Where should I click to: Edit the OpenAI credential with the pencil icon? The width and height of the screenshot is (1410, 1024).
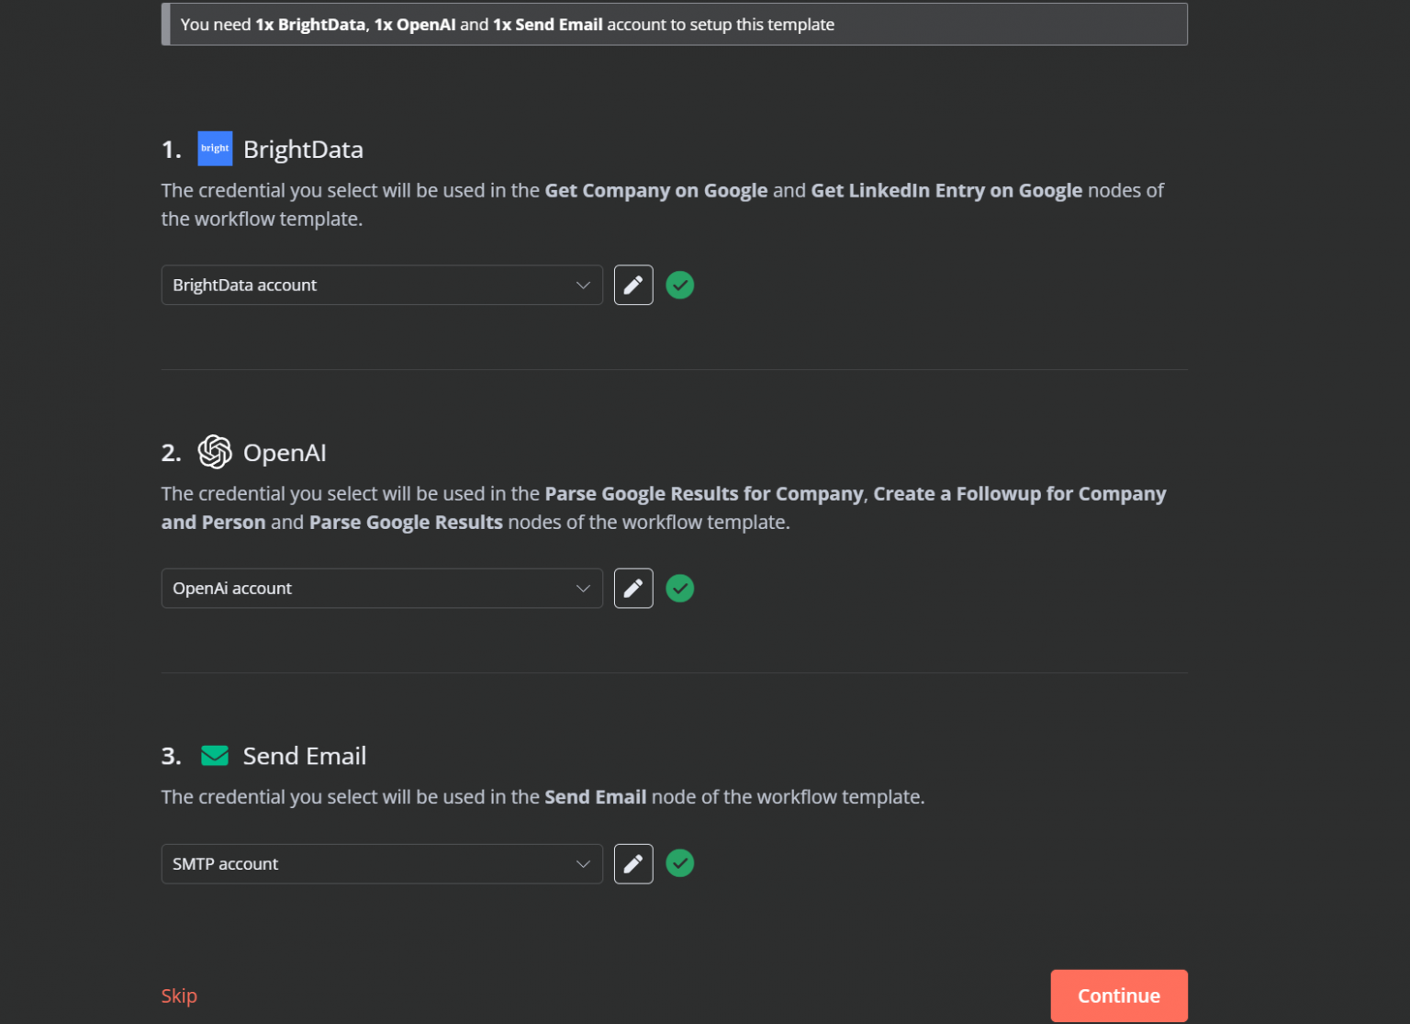(632, 588)
